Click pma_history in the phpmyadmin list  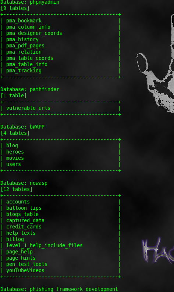coord(22,39)
